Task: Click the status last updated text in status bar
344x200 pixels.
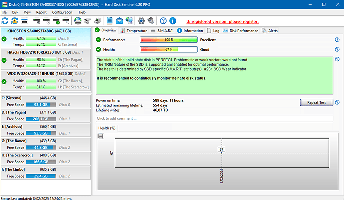Action: [x=36, y=198]
